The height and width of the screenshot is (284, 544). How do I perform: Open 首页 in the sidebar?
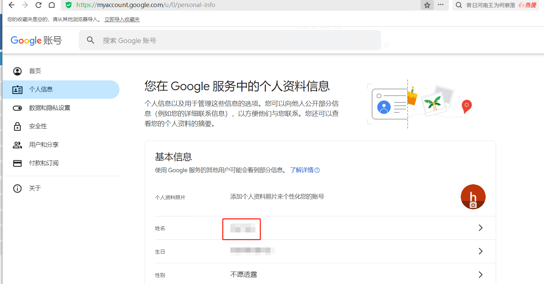point(61,71)
